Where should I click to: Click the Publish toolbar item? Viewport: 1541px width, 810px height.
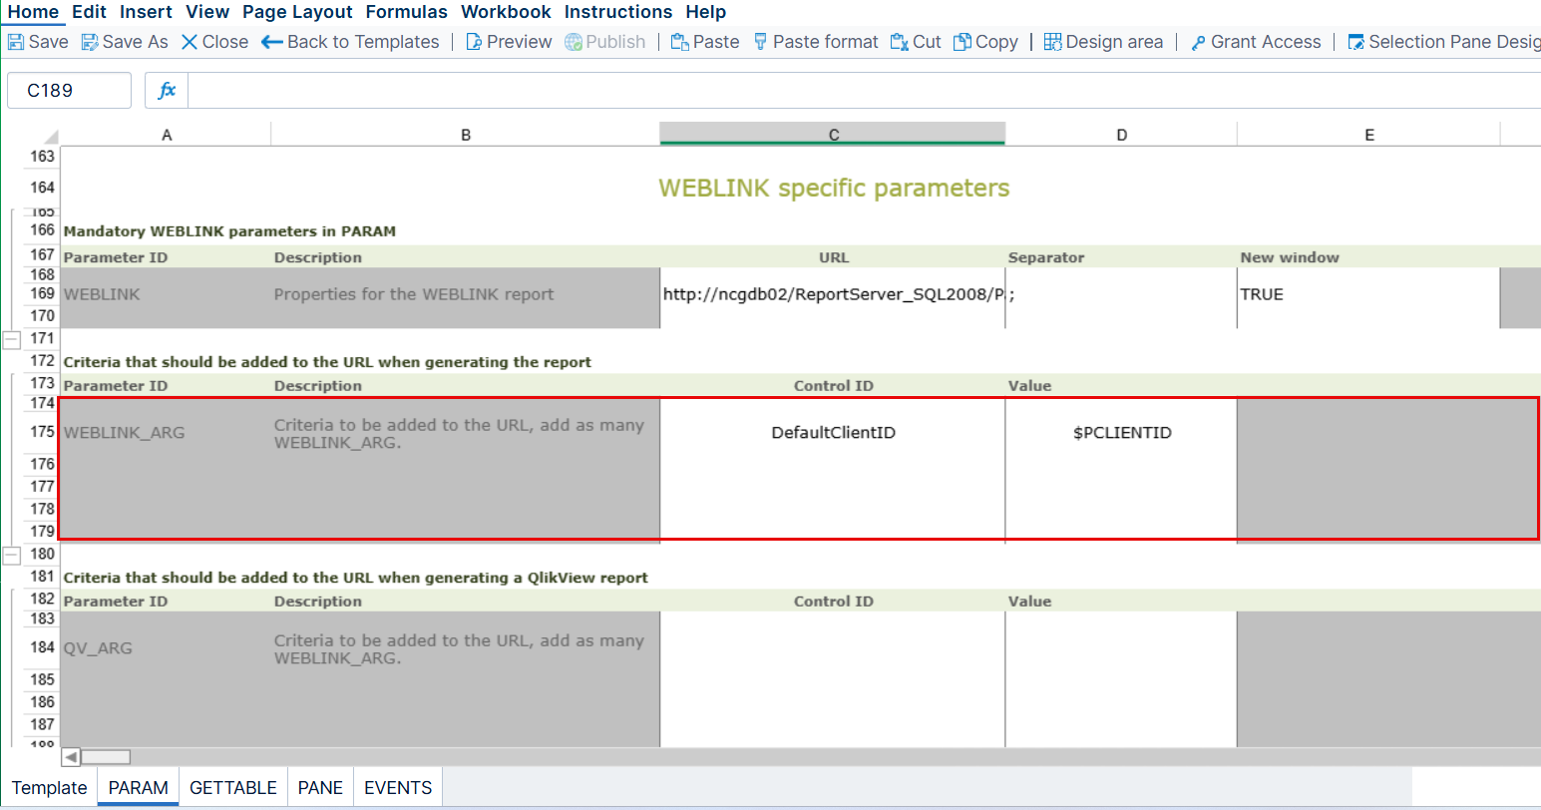pos(605,42)
